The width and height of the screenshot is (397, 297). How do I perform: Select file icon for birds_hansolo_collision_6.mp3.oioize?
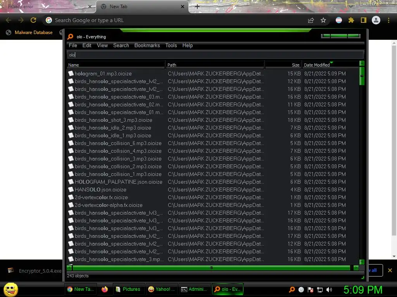coord(71,143)
